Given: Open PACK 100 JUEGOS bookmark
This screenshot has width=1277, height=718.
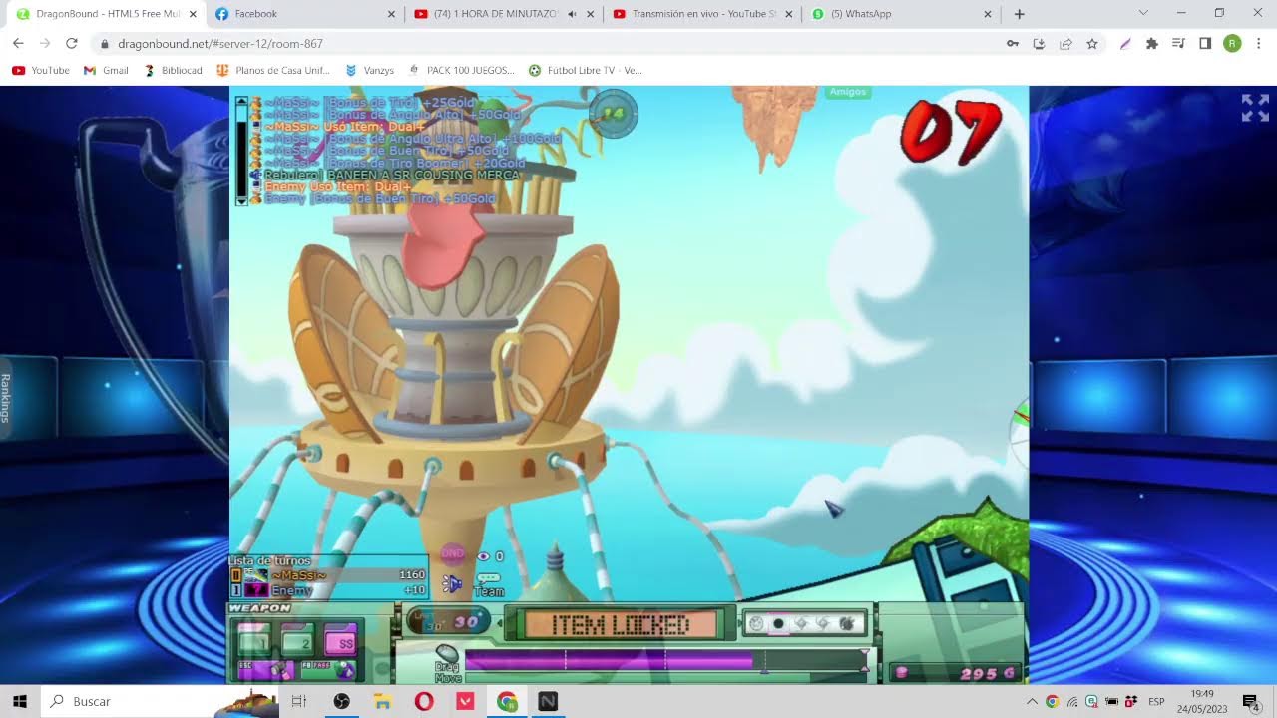Looking at the screenshot, I should [x=461, y=71].
